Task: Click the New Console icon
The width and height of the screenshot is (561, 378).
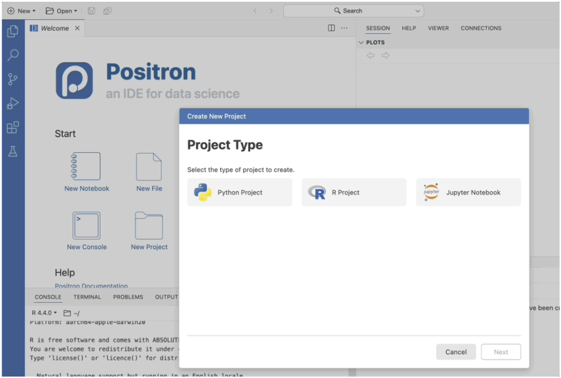Action: [x=86, y=225]
